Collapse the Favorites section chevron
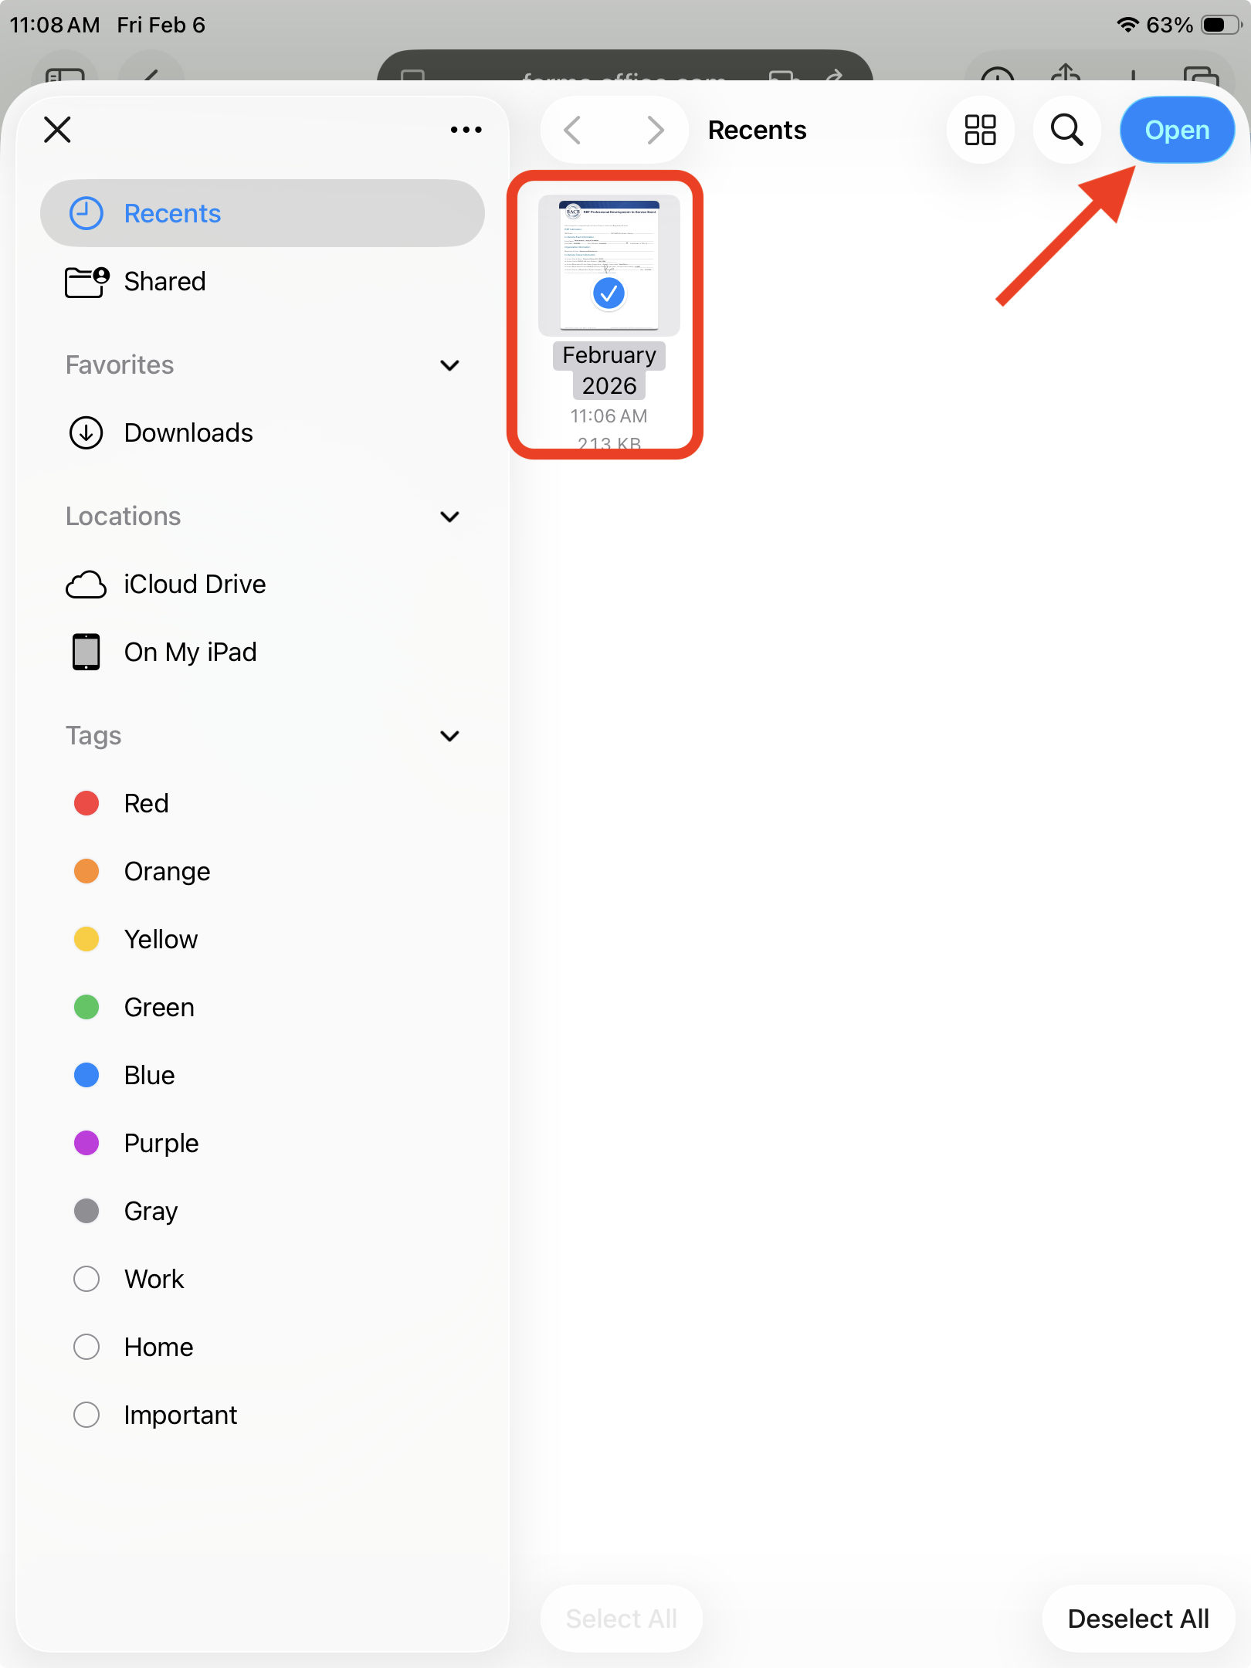1251x1668 pixels. coord(449,365)
